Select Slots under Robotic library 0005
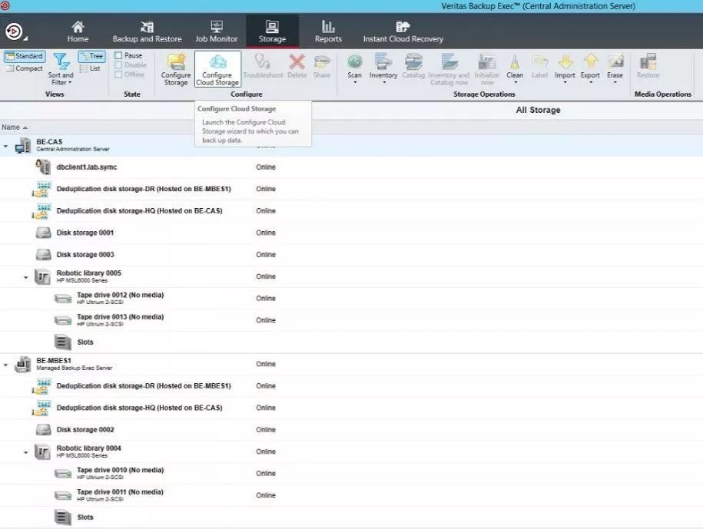The image size is (703, 529). pyautogui.click(x=85, y=342)
